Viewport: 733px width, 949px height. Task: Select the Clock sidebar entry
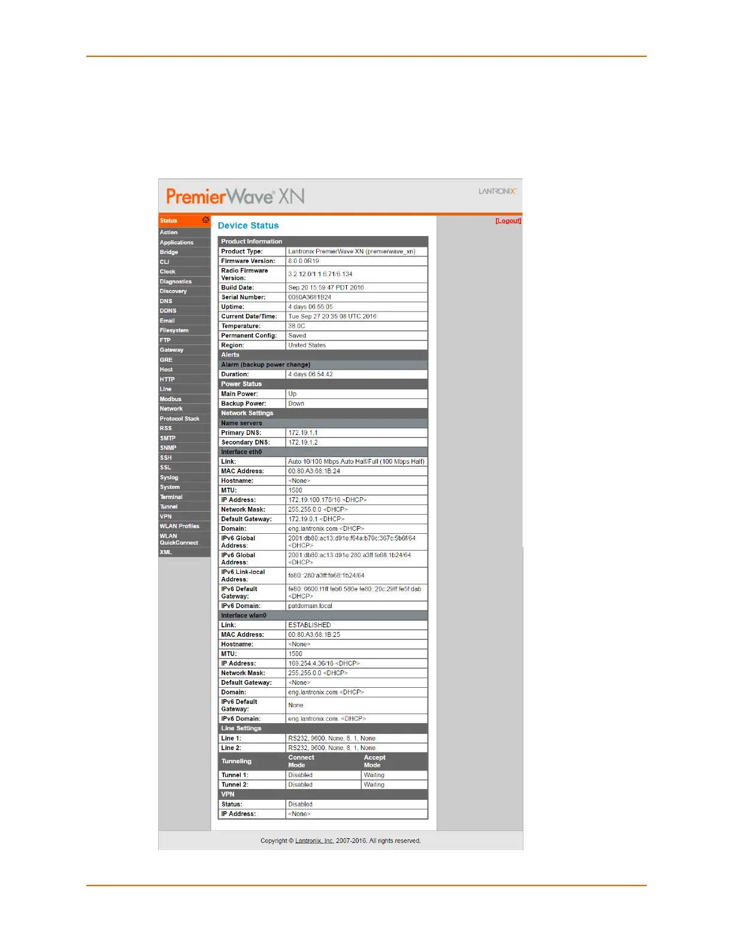[x=184, y=271]
